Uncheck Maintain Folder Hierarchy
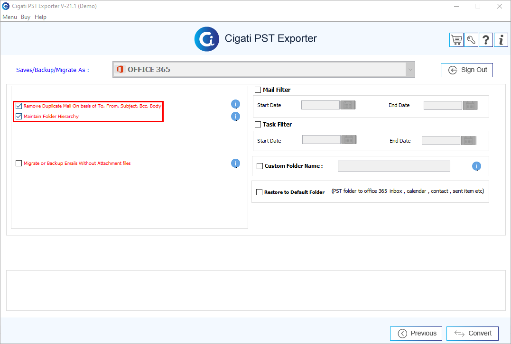Image resolution: width=511 pixels, height=344 pixels. 19,116
